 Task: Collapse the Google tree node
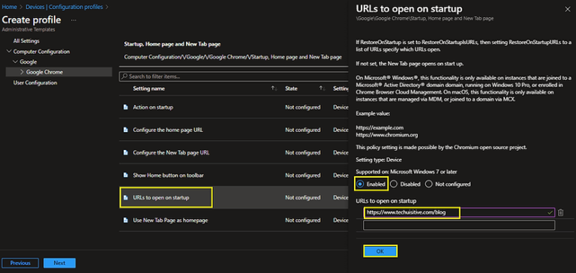(x=16, y=61)
